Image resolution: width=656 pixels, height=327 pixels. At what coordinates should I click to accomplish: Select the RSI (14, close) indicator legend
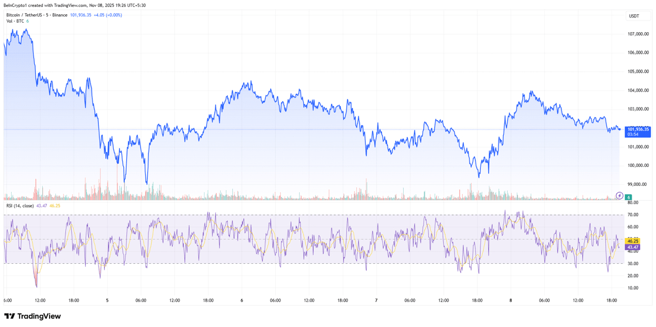pyautogui.click(x=20, y=206)
